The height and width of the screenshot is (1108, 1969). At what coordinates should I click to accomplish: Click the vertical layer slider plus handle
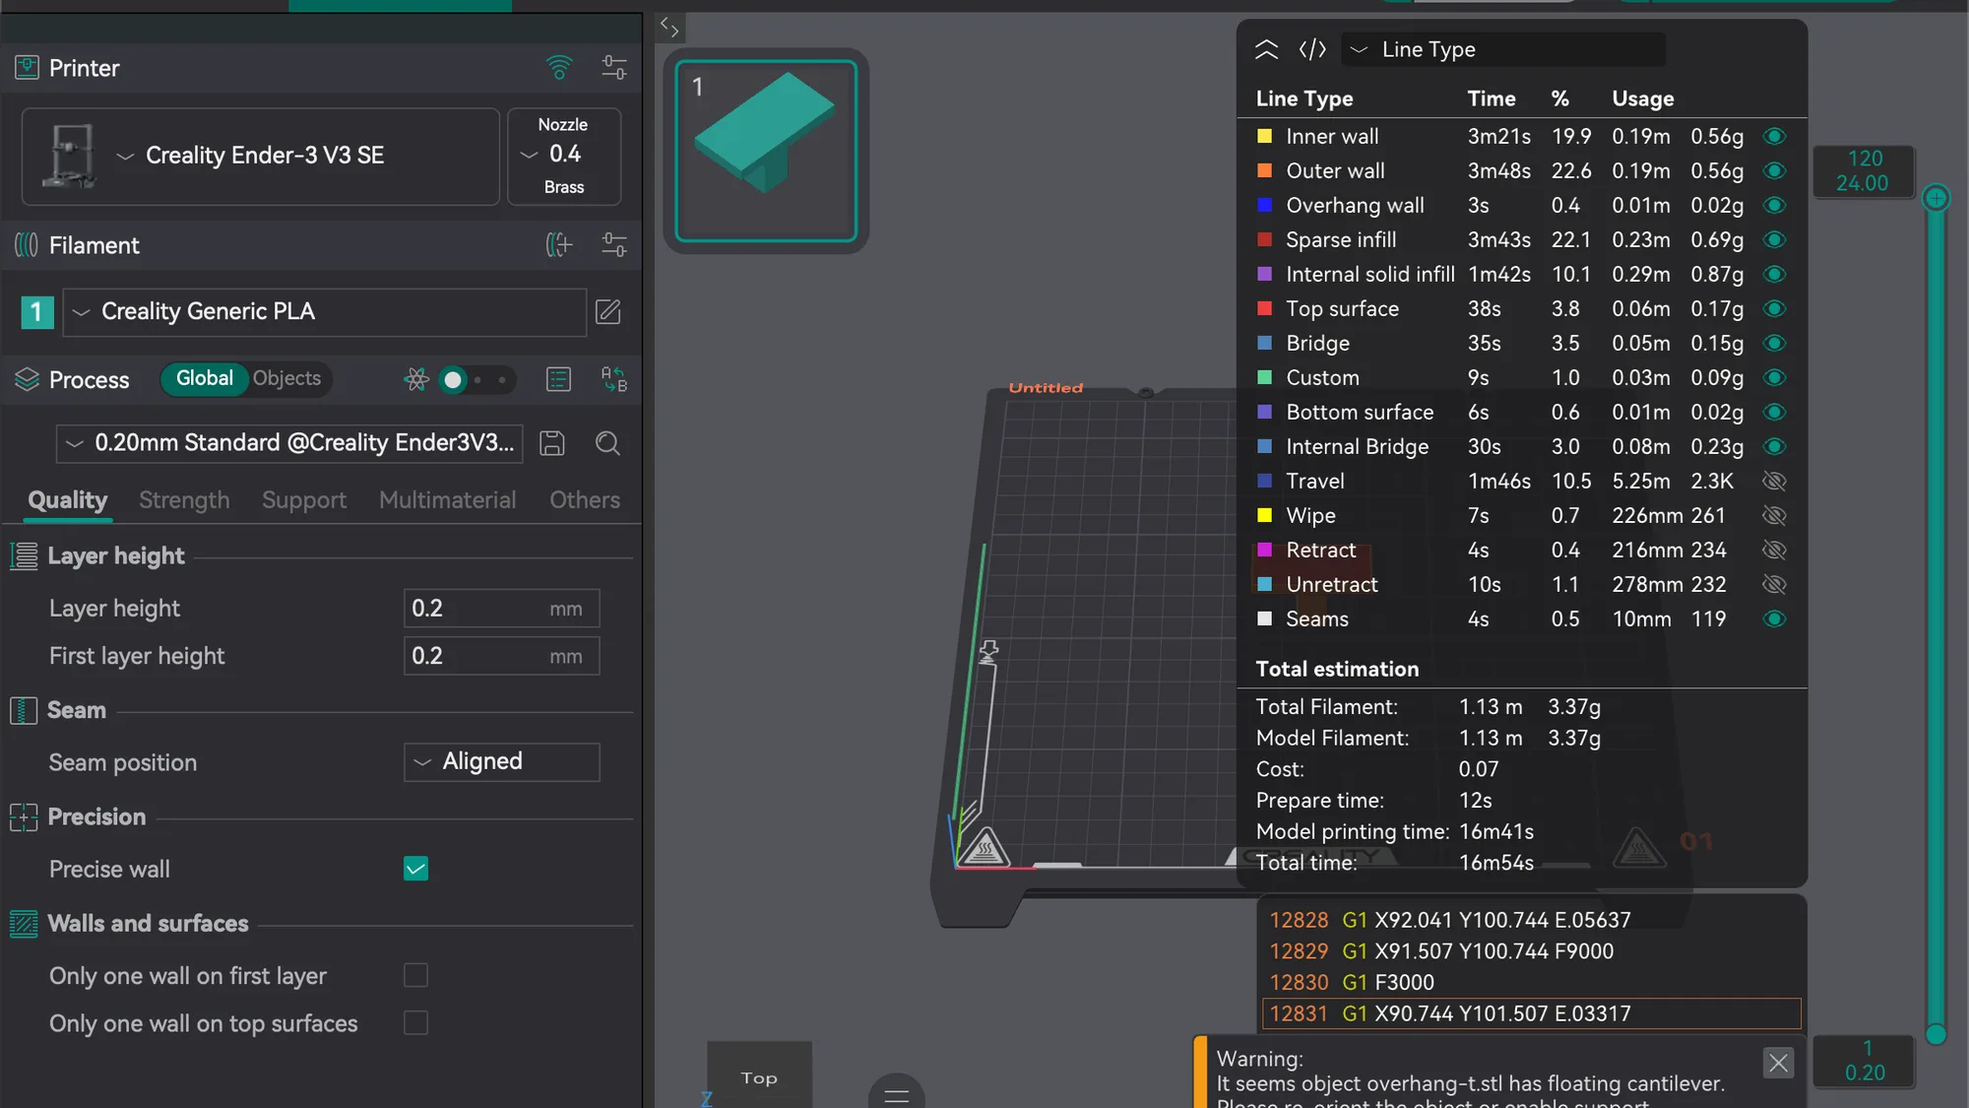[1936, 198]
